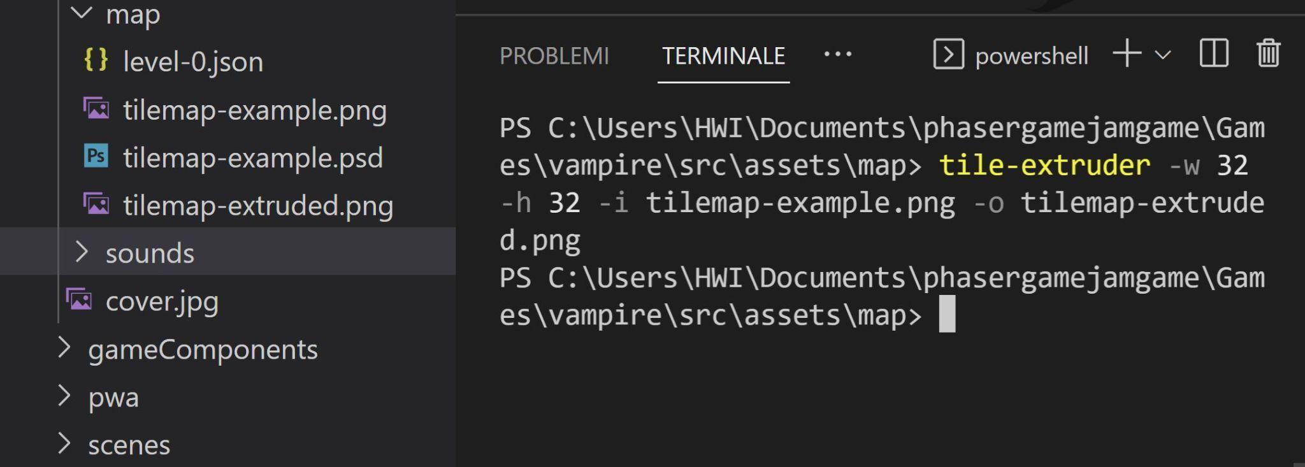This screenshot has height=467, width=1305.
Task: Click the powershell terminal shell icon
Action: [948, 54]
